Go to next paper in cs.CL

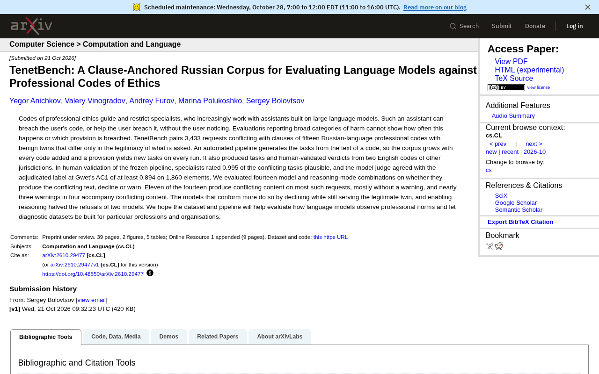[534, 144]
